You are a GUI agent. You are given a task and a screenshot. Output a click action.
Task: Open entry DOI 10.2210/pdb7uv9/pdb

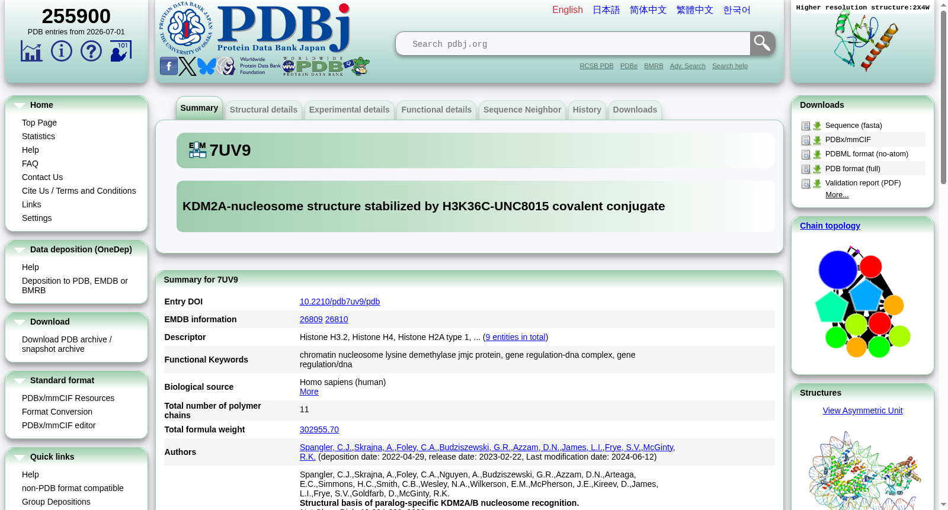(x=340, y=301)
